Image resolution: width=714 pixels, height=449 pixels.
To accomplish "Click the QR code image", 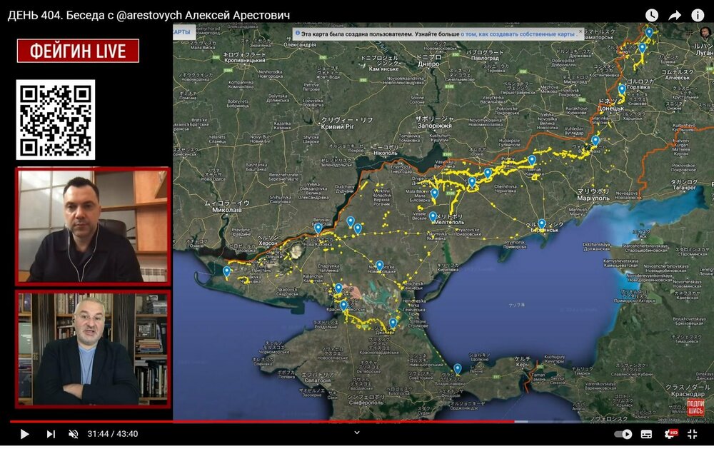I will click(56, 119).
